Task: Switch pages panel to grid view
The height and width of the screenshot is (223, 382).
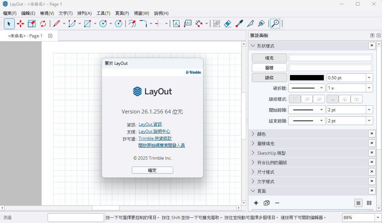Action: pyautogui.click(x=369, y=203)
